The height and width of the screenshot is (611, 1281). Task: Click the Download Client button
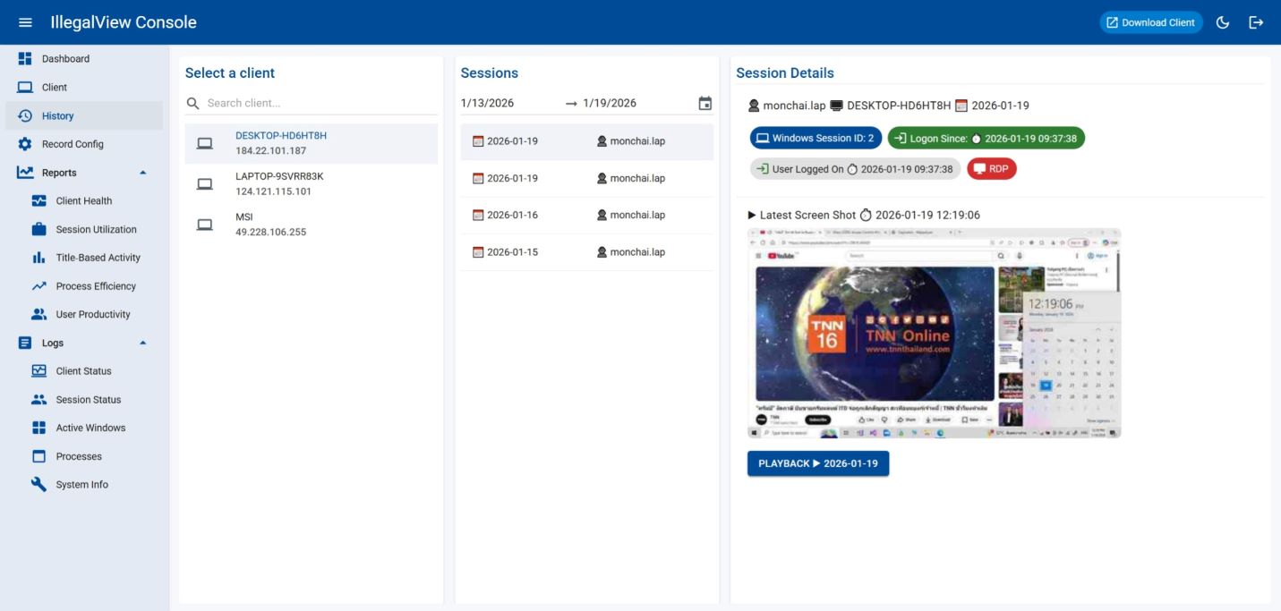point(1150,22)
